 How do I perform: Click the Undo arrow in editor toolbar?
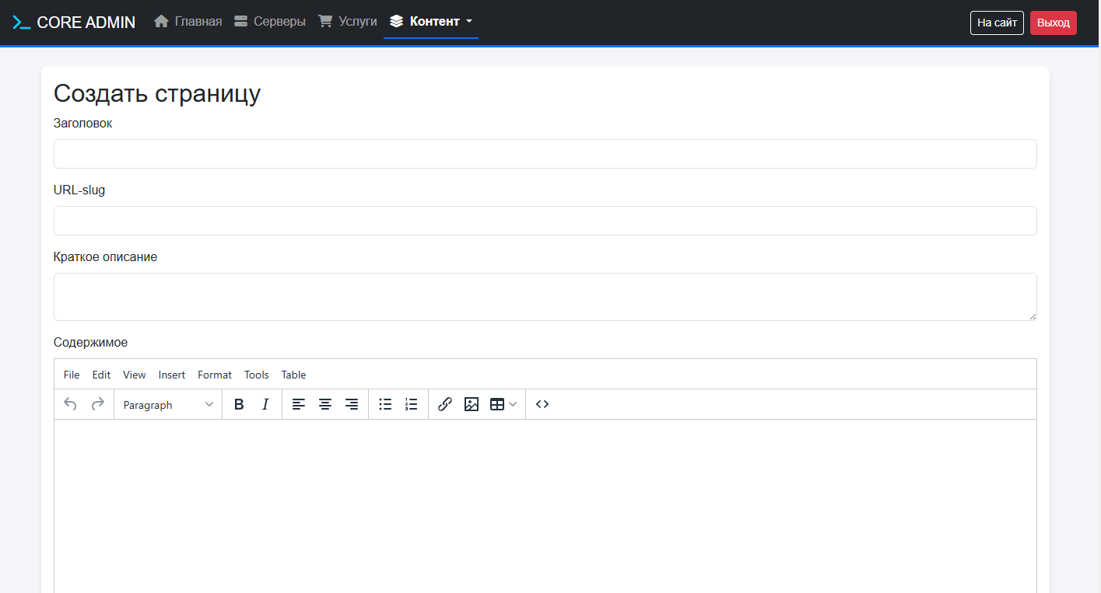tap(70, 404)
